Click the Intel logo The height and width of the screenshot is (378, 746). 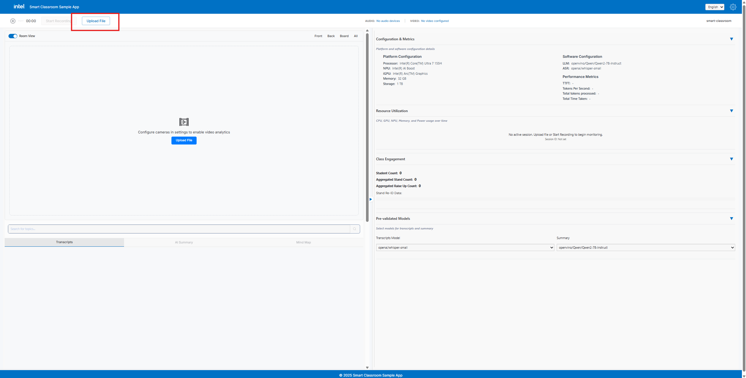tap(19, 6)
